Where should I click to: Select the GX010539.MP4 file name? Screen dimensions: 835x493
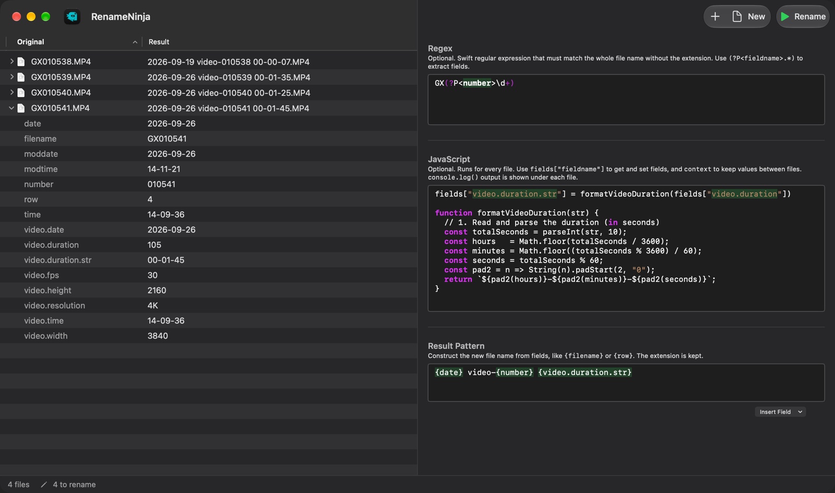point(61,77)
